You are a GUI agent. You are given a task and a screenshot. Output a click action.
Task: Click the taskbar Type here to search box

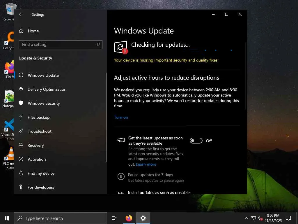61,218
